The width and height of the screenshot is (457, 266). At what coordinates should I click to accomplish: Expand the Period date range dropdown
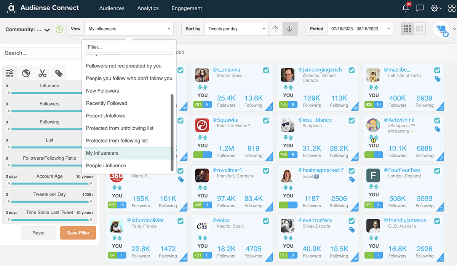tap(360, 29)
